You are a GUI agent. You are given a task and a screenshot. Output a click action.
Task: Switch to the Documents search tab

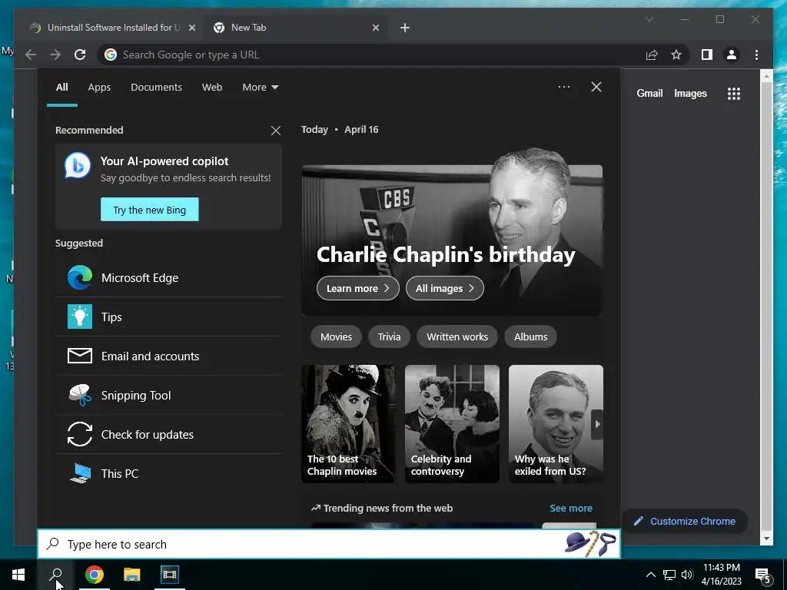click(x=156, y=88)
